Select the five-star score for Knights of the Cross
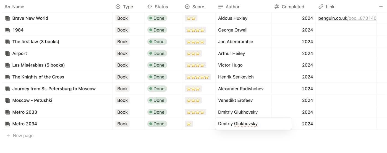 point(198,77)
